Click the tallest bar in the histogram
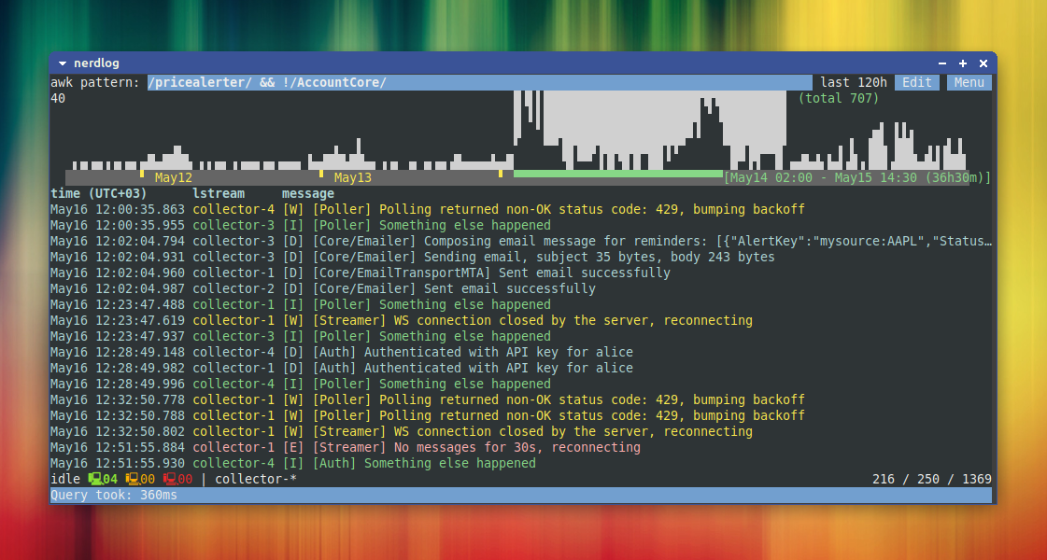This screenshot has height=560, width=1047. [x=523, y=131]
